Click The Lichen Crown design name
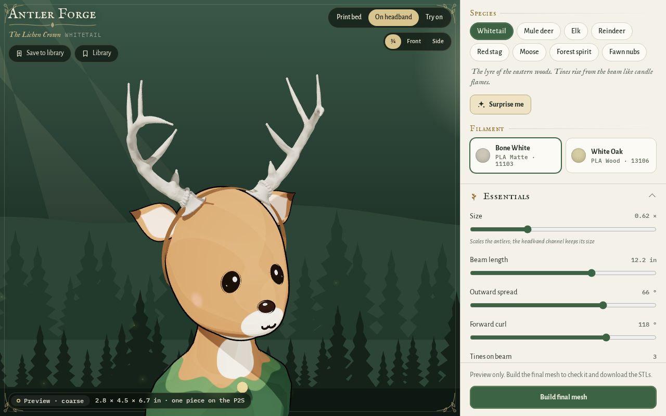This screenshot has height=416, width=666. [x=35, y=35]
